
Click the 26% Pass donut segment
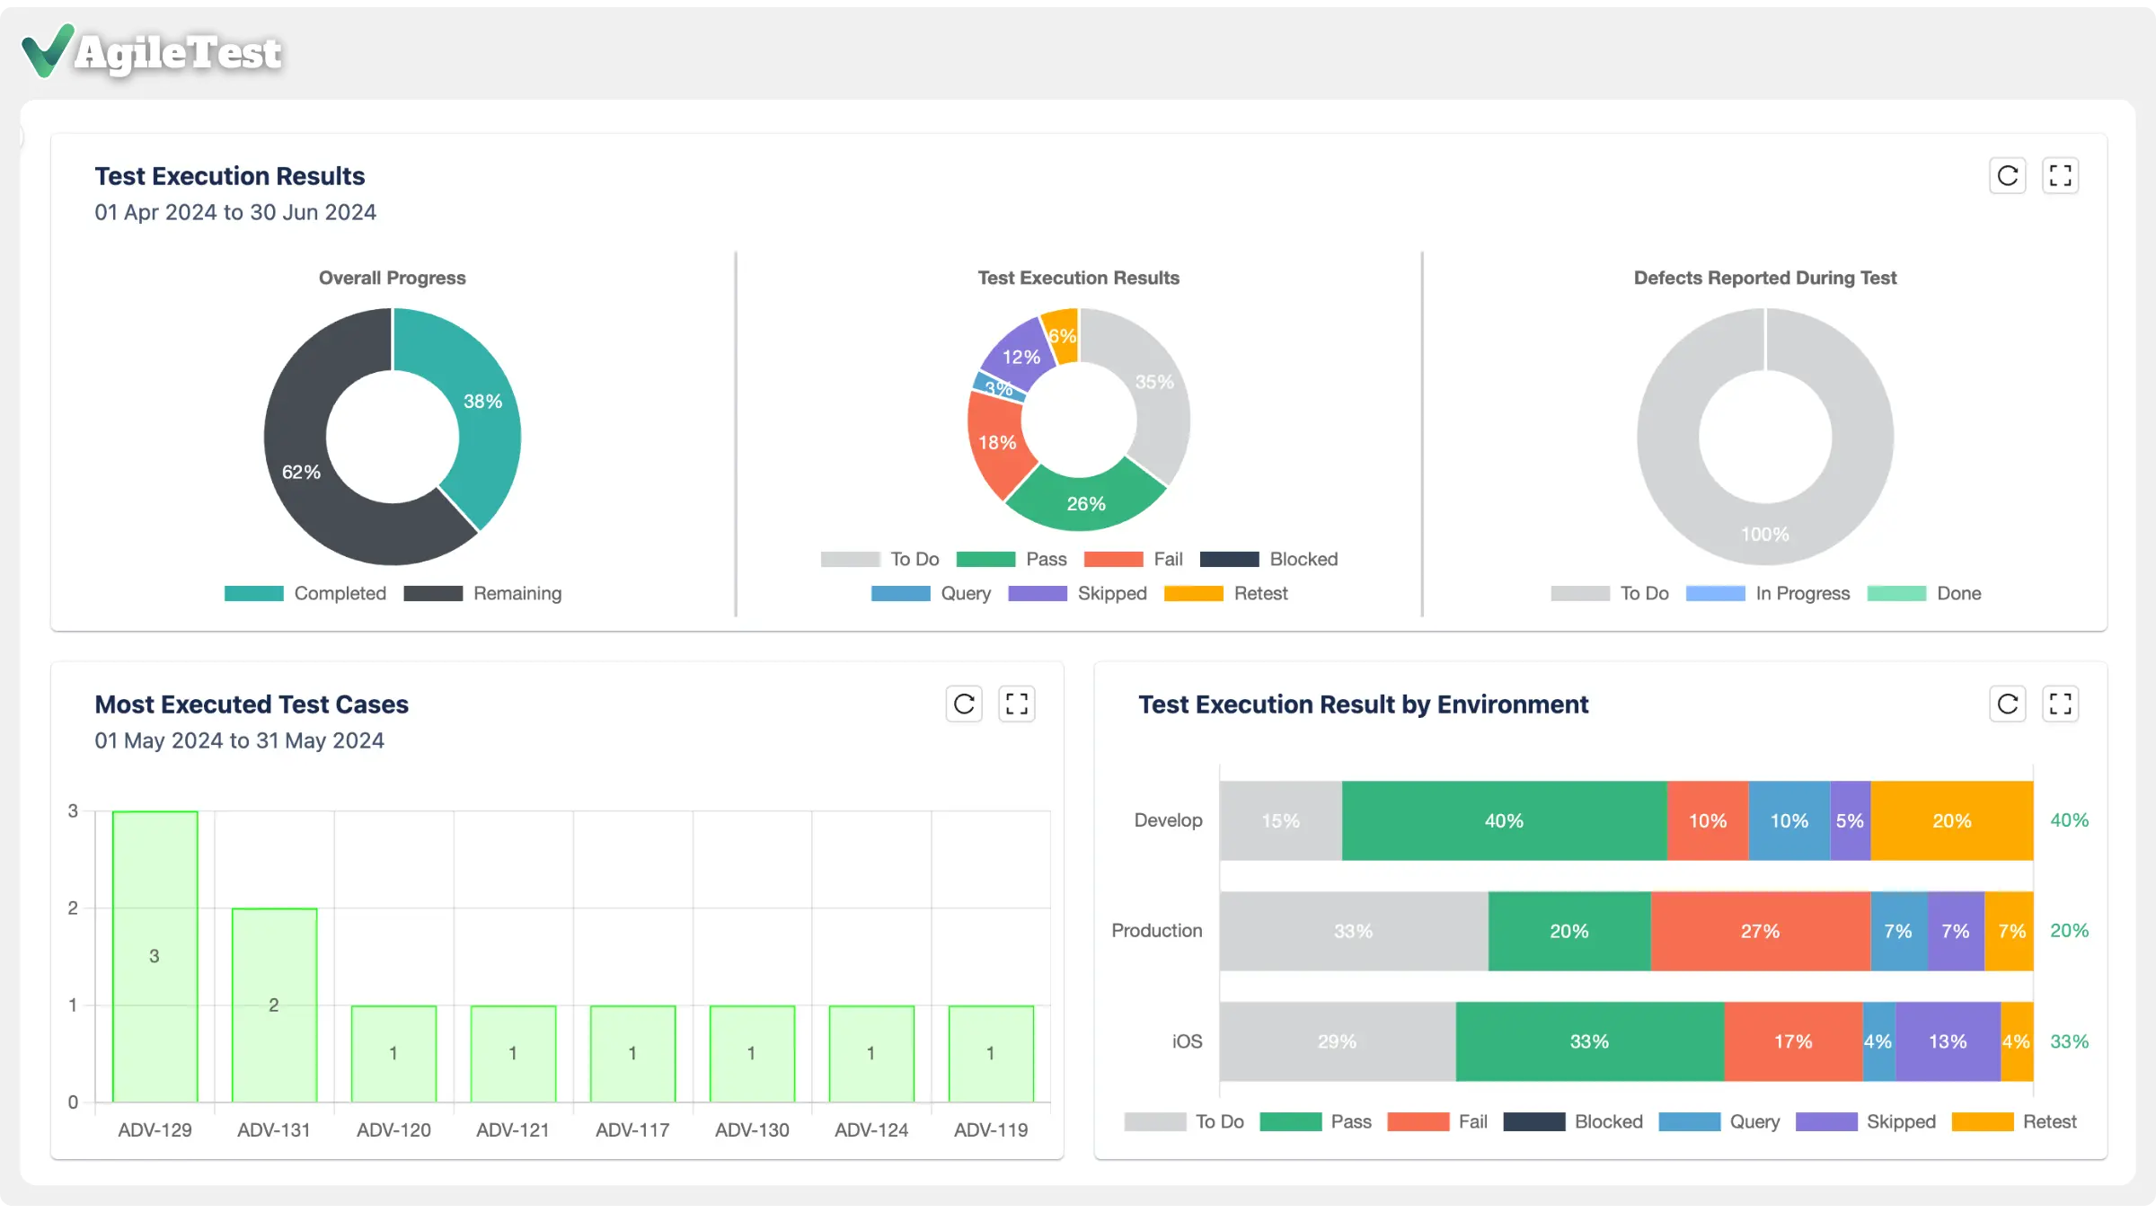coord(1085,503)
